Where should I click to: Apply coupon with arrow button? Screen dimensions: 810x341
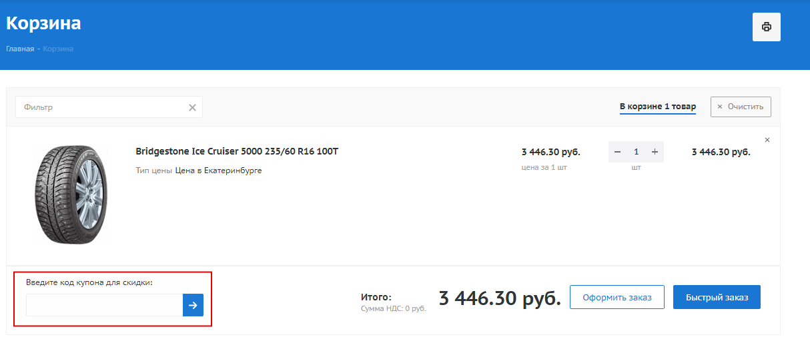193,305
